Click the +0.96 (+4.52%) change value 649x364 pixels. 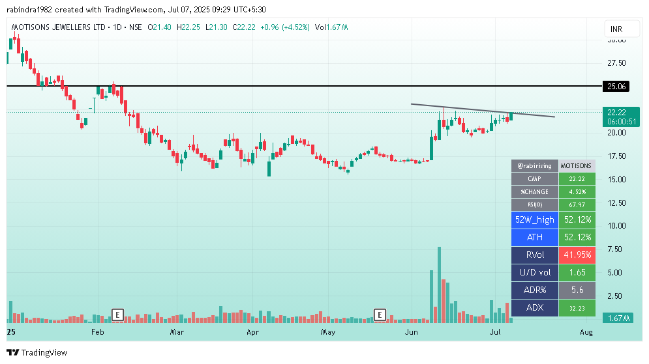coord(285,27)
